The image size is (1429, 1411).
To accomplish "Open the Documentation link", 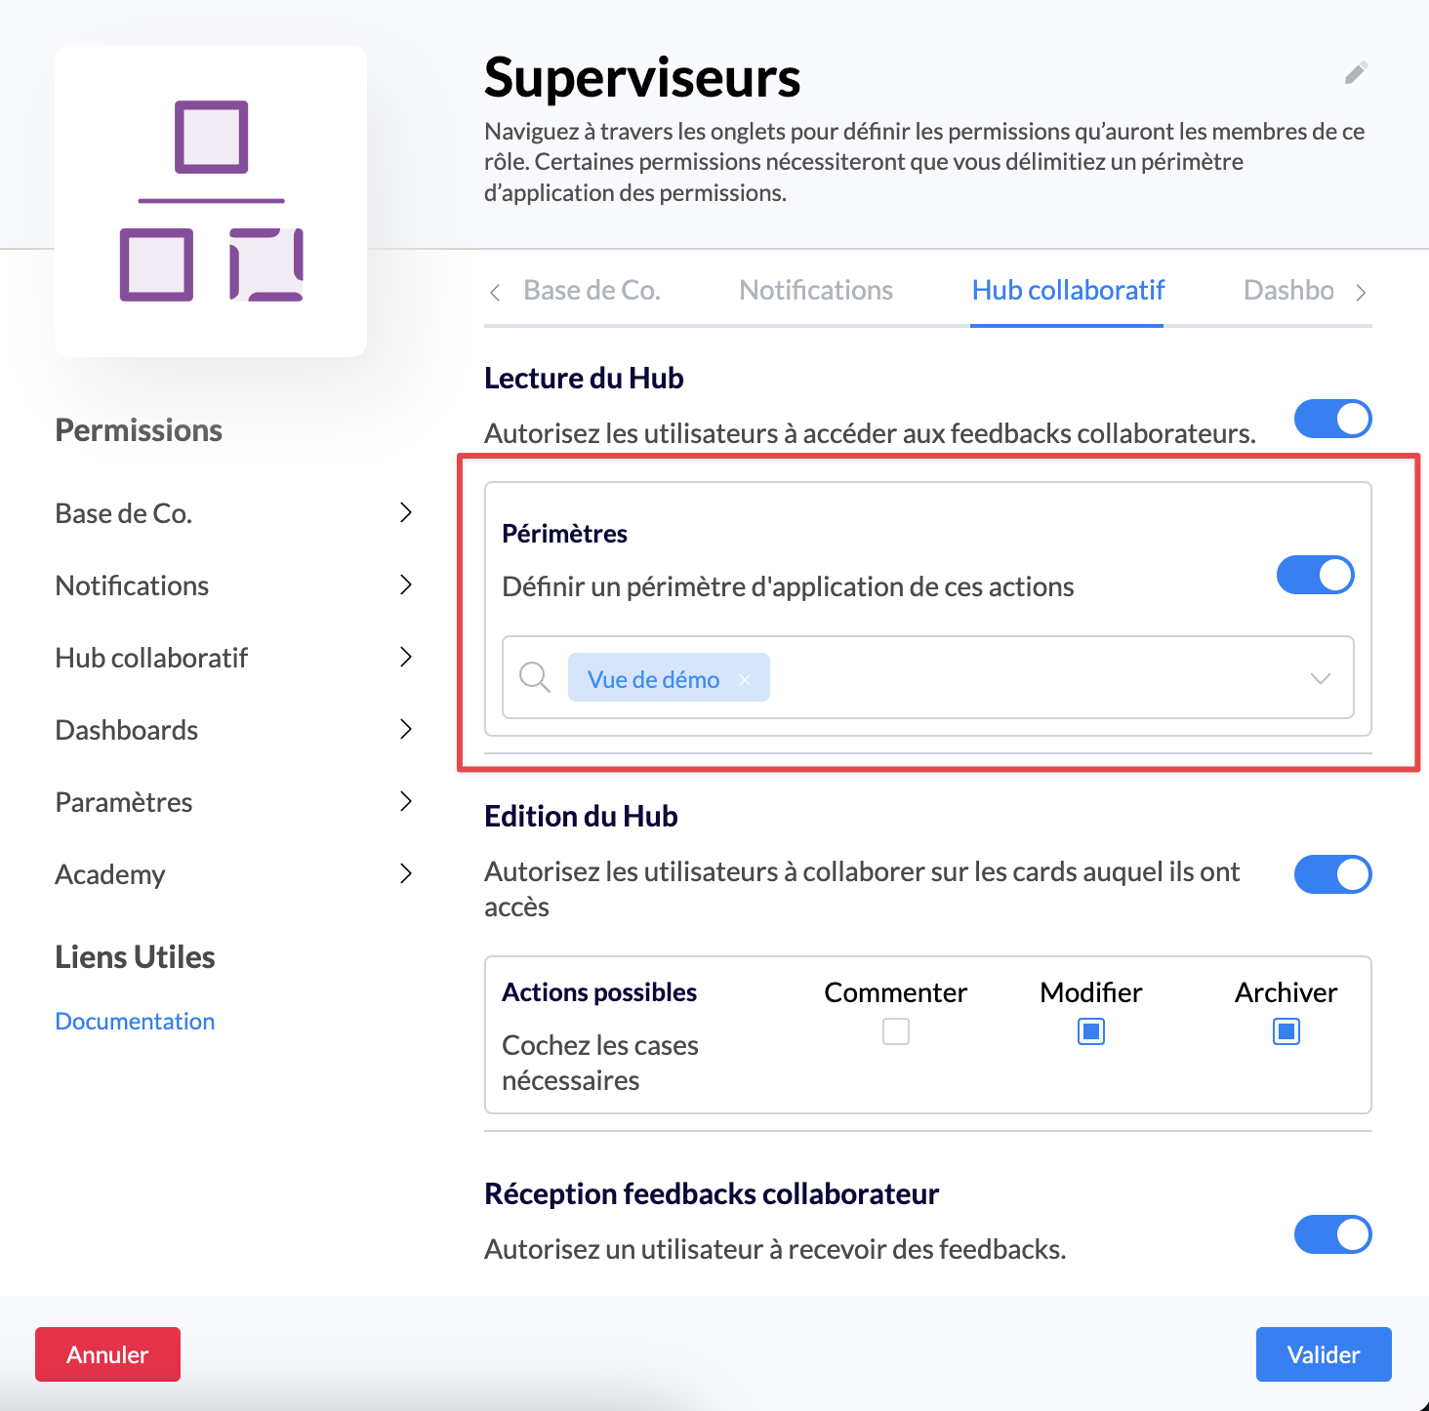I will [x=135, y=1022].
